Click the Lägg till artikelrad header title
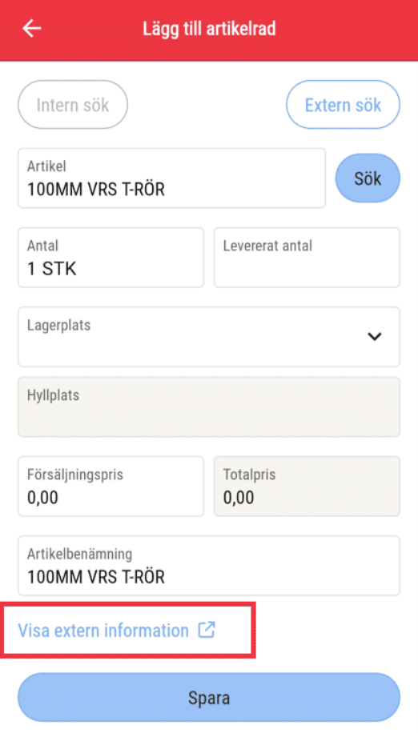The width and height of the screenshot is (418, 733). (x=209, y=29)
